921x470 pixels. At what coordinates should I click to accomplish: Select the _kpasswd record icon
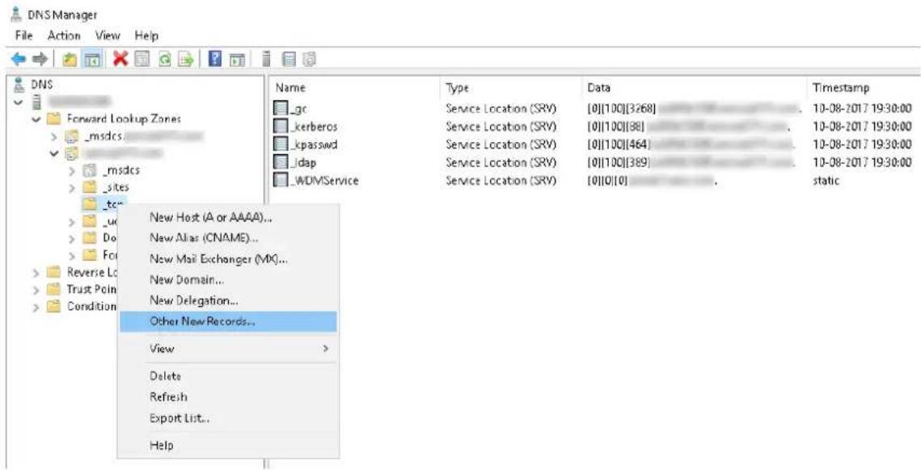282,145
